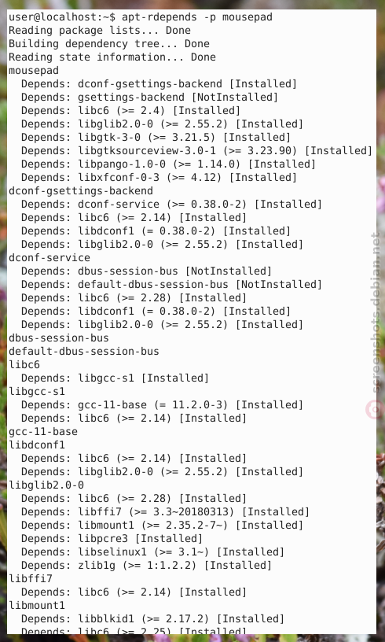Click the screenshots.debian.net watermark text
385x642 pixels.
pyautogui.click(x=376, y=312)
